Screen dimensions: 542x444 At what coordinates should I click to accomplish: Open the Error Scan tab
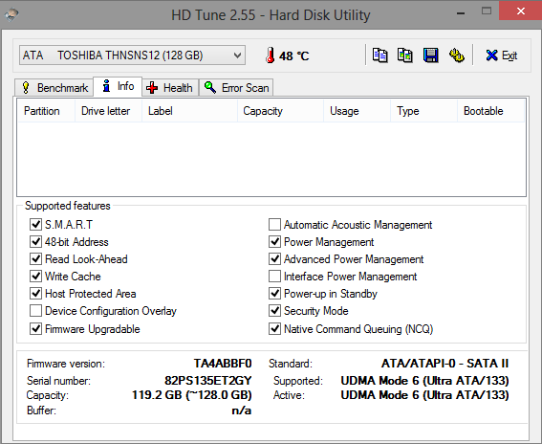236,88
